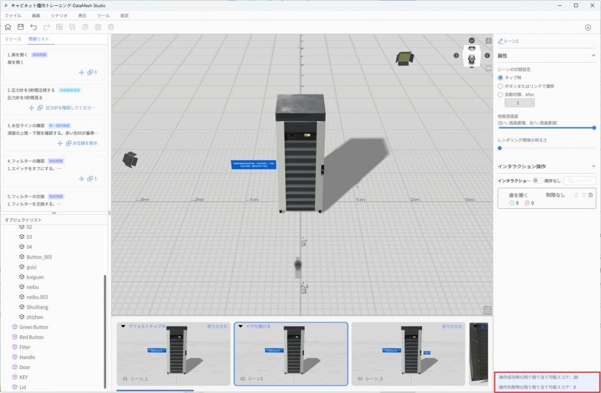This screenshot has width=601, height=393.
Task: Click the list icon at viewport bottom right
Action: [x=487, y=310]
